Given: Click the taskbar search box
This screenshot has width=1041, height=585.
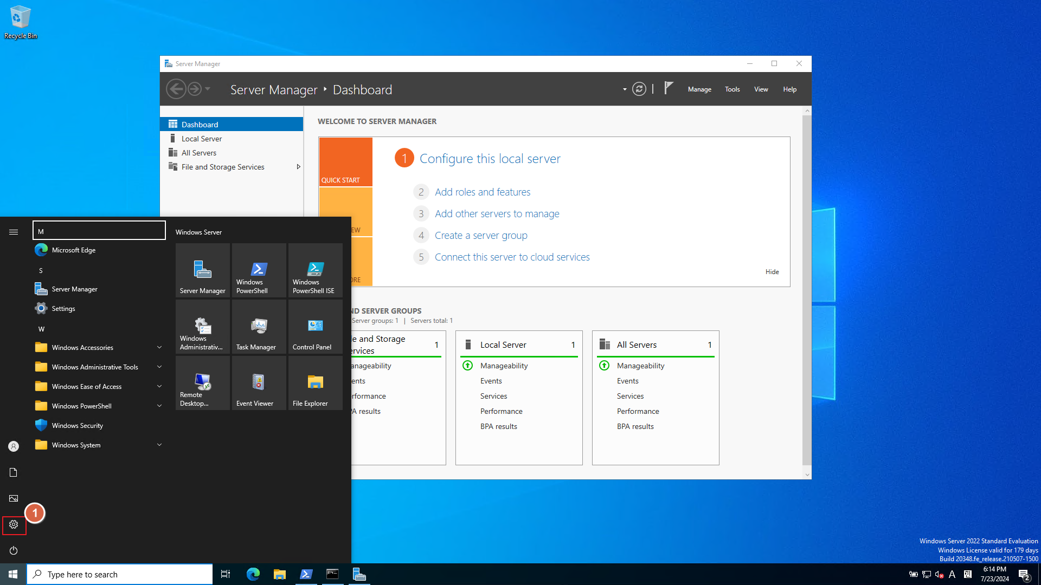Looking at the screenshot, I should (x=120, y=574).
